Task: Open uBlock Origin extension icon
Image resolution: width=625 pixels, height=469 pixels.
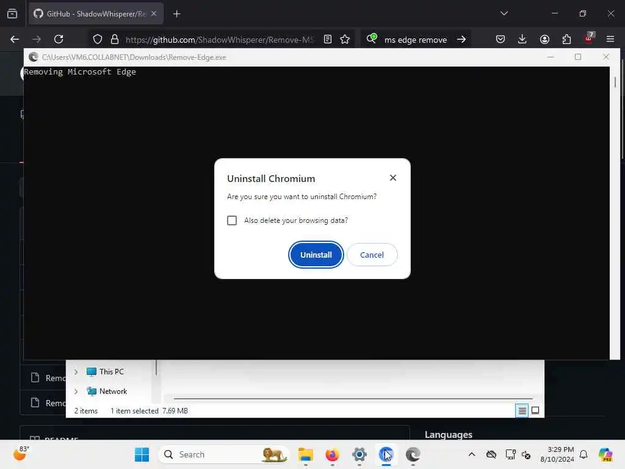Action: coord(589,38)
